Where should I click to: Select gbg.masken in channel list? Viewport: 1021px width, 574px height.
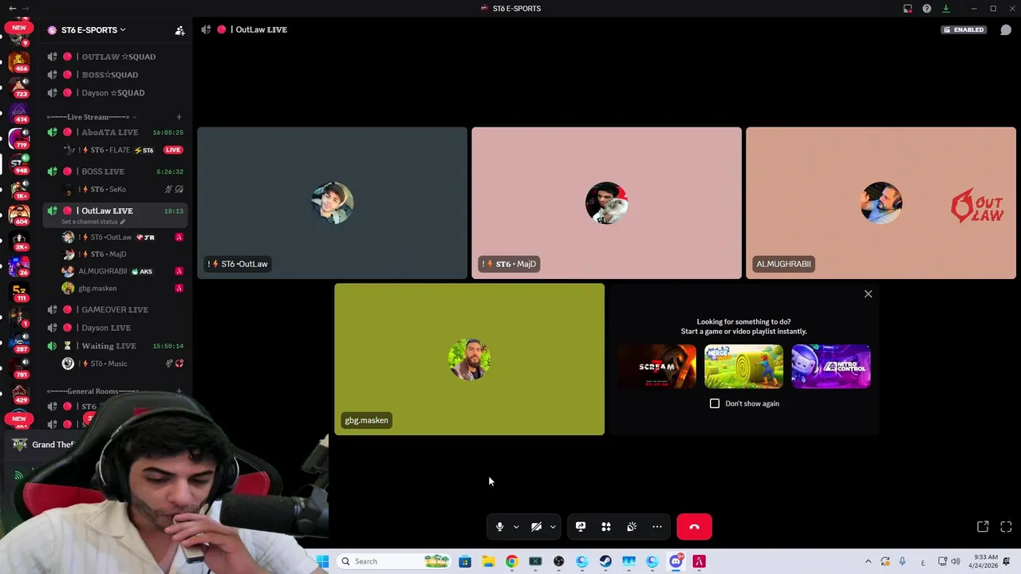point(124,289)
